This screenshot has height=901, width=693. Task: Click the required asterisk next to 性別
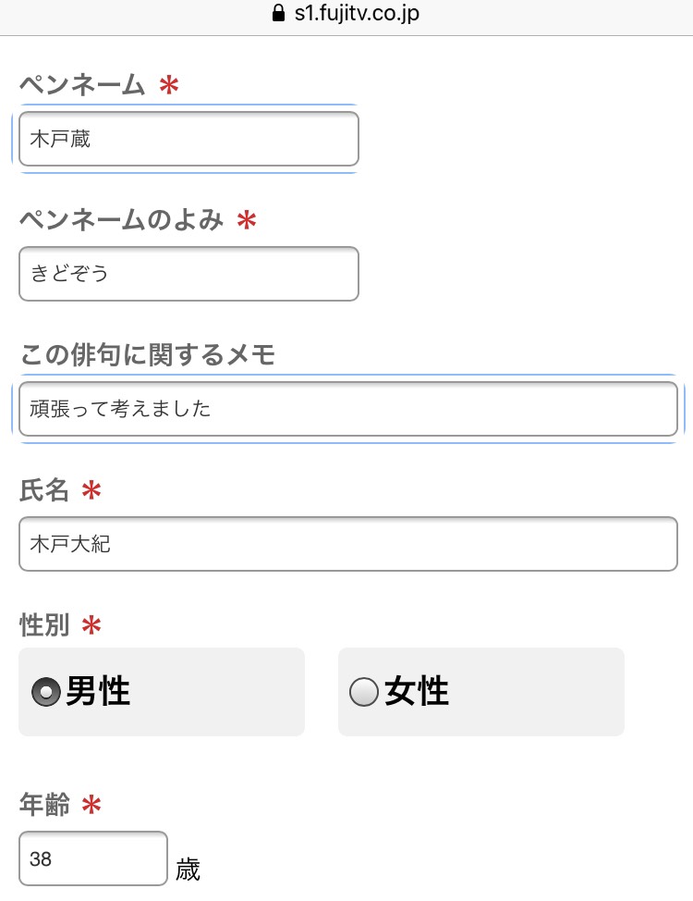[x=91, y=626]
